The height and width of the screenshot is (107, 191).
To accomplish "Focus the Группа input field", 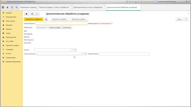I will pyautogui.click(x=53, y=50).
